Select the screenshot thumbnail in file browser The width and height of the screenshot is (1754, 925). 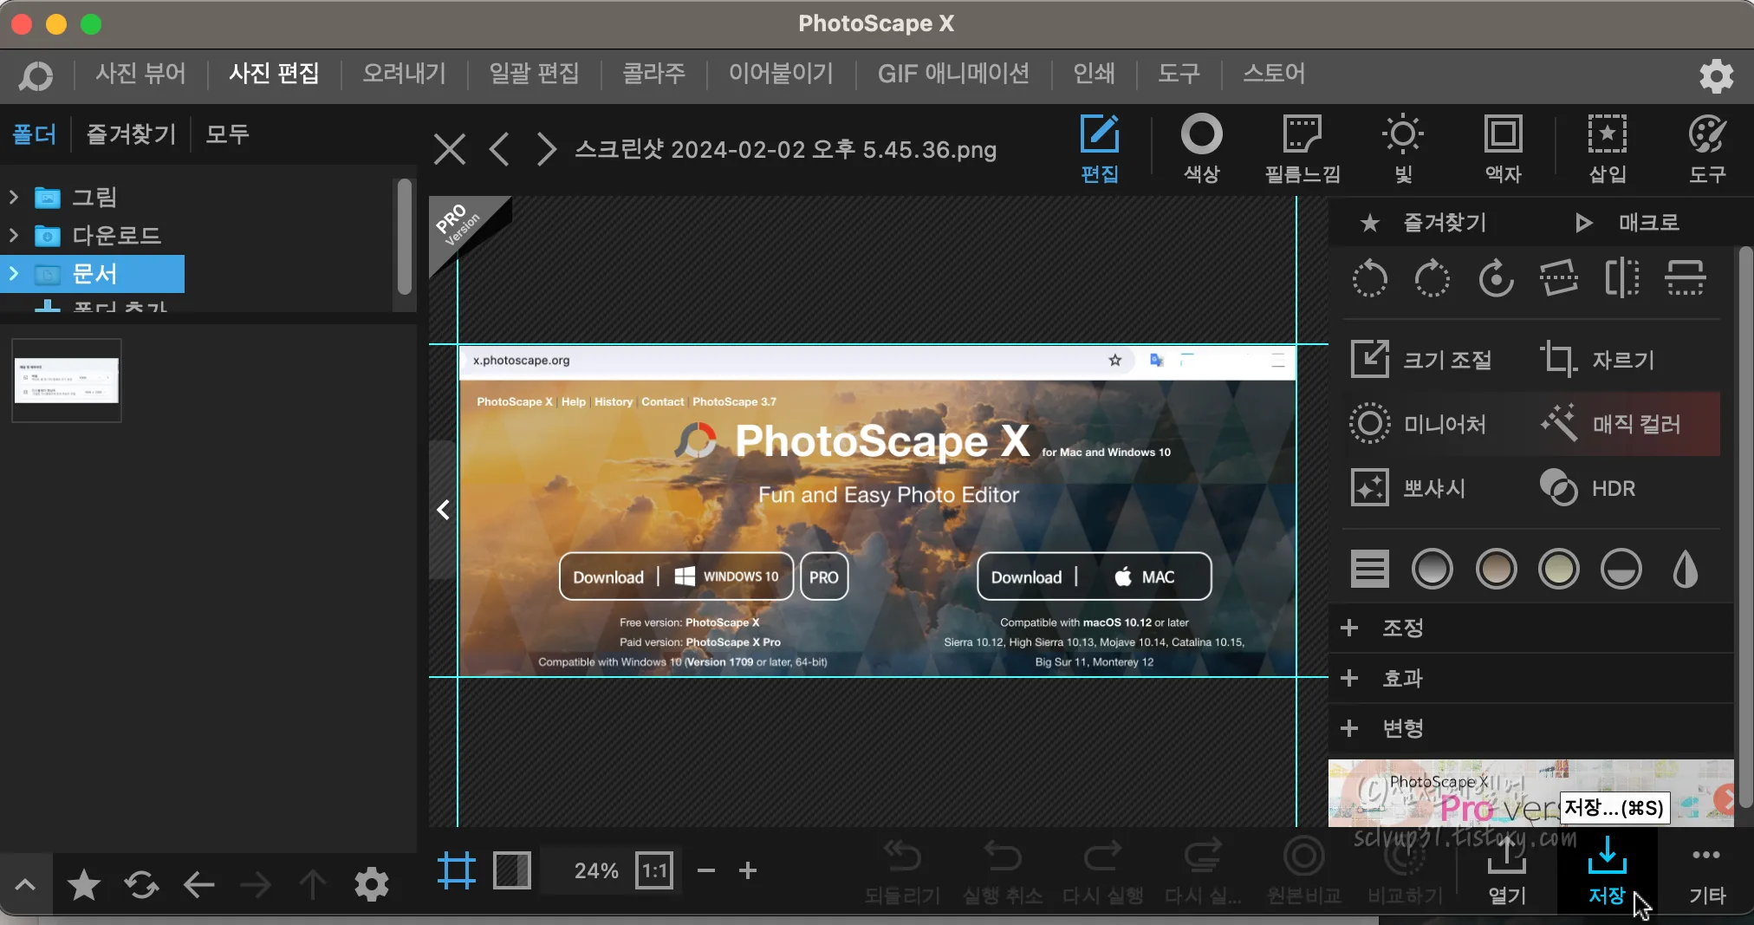67,381
